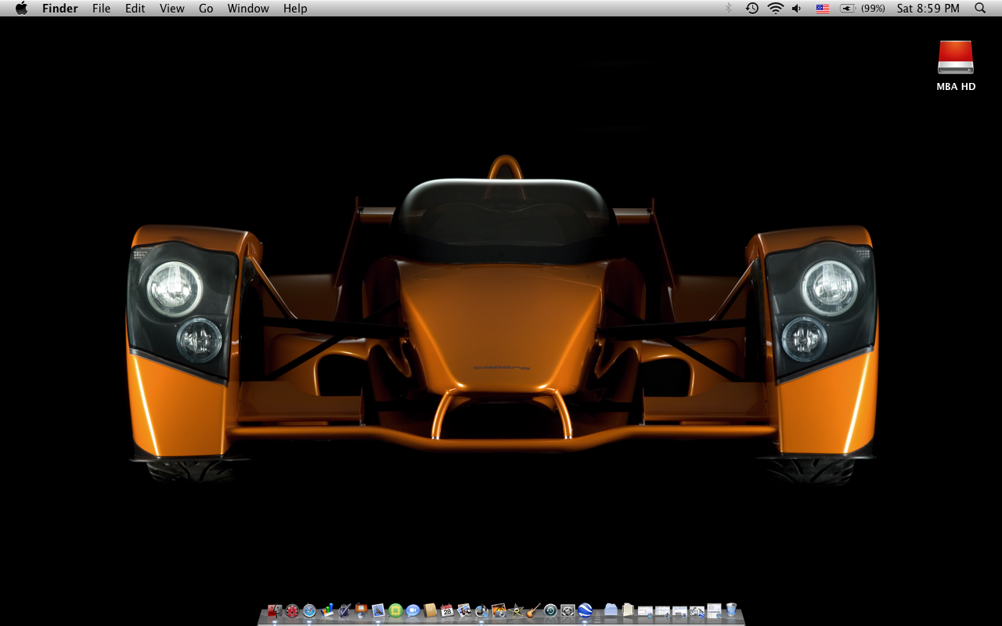Open the View menu

[171, 9]
